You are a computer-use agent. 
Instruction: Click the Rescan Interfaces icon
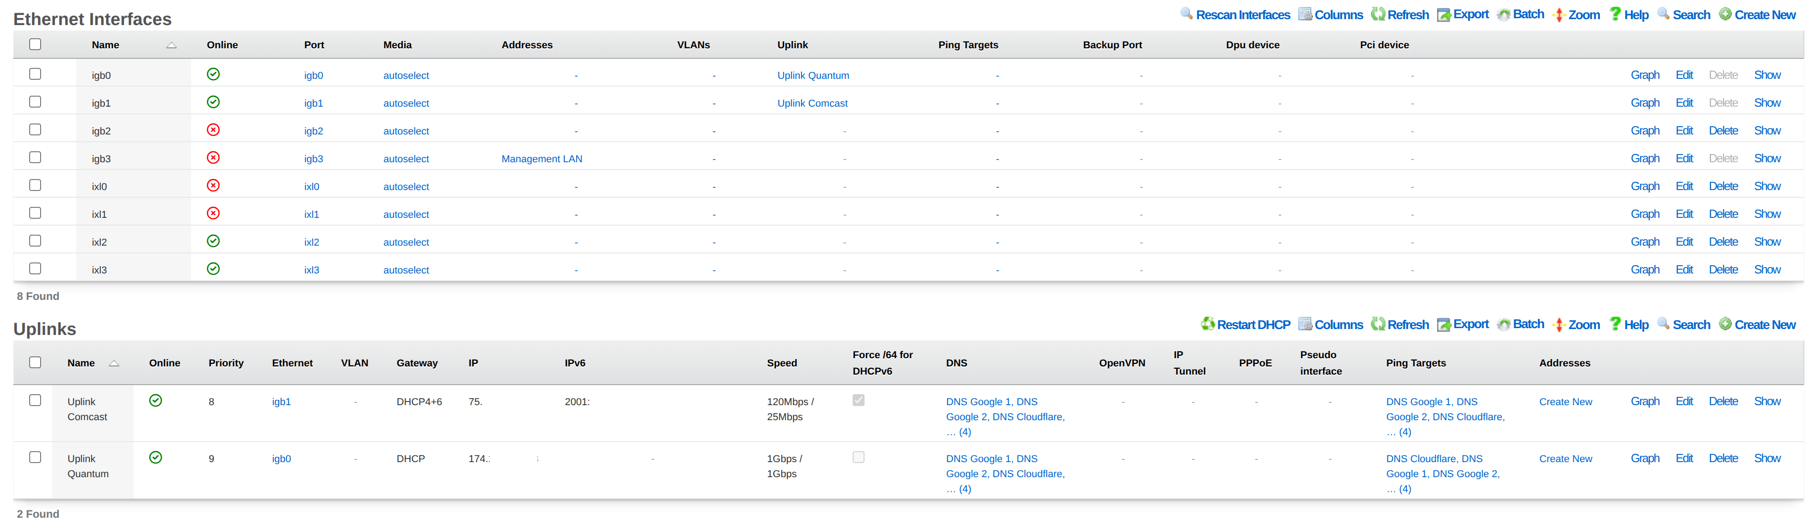coord(1186,14)
